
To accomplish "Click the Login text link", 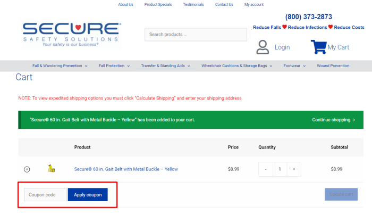I will click(x=282, y=47).
